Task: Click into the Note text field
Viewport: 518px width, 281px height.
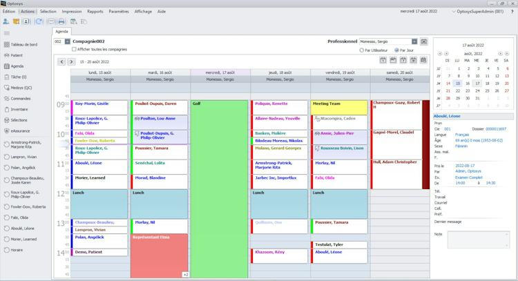Action: 479,240
